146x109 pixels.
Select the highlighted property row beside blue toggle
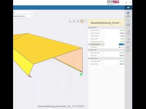click(96, 45)
